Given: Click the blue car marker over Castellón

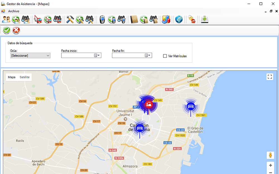Looking at the screenshot, I should [x=140, y=128].
